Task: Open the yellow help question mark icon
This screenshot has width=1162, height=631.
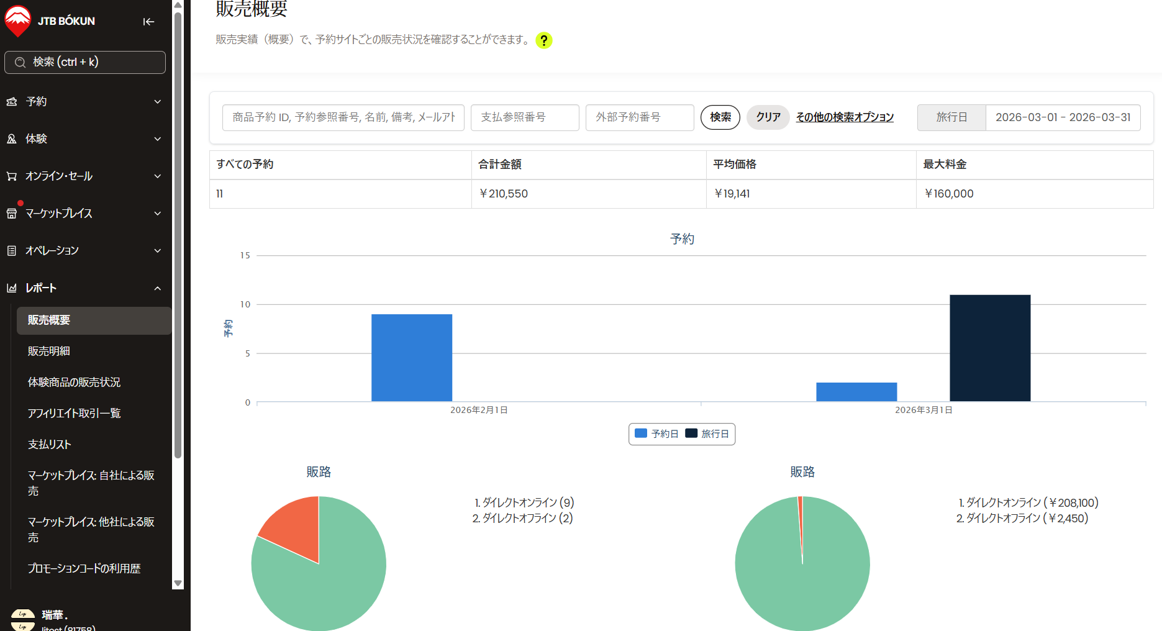Action: [x=543, y=40]
